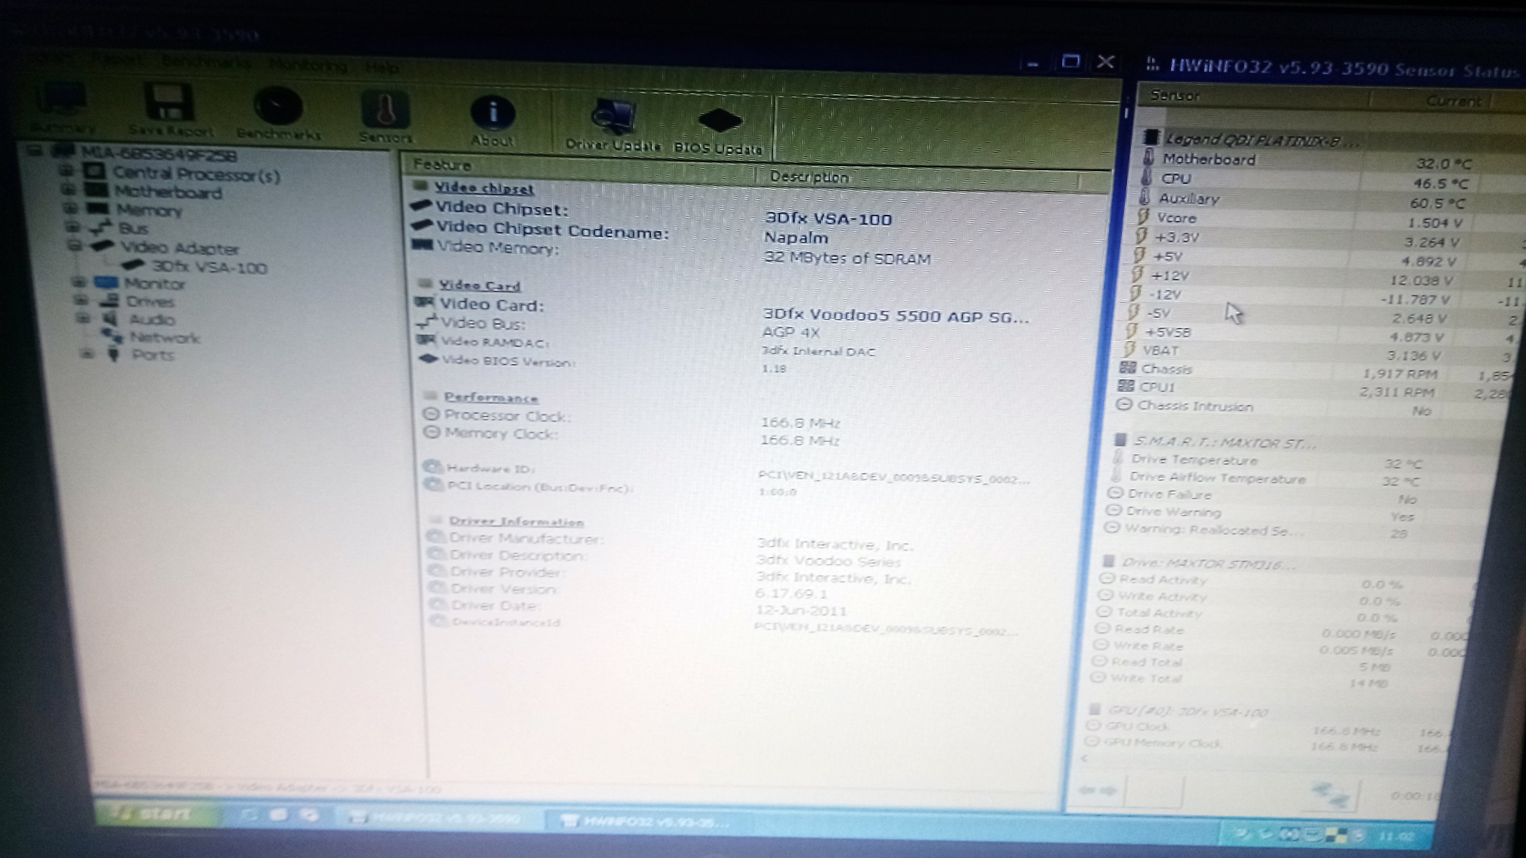This screenshot has width=1526, height=858.
Task: Click the Chassis fan icon
Action: point(1127,368)
